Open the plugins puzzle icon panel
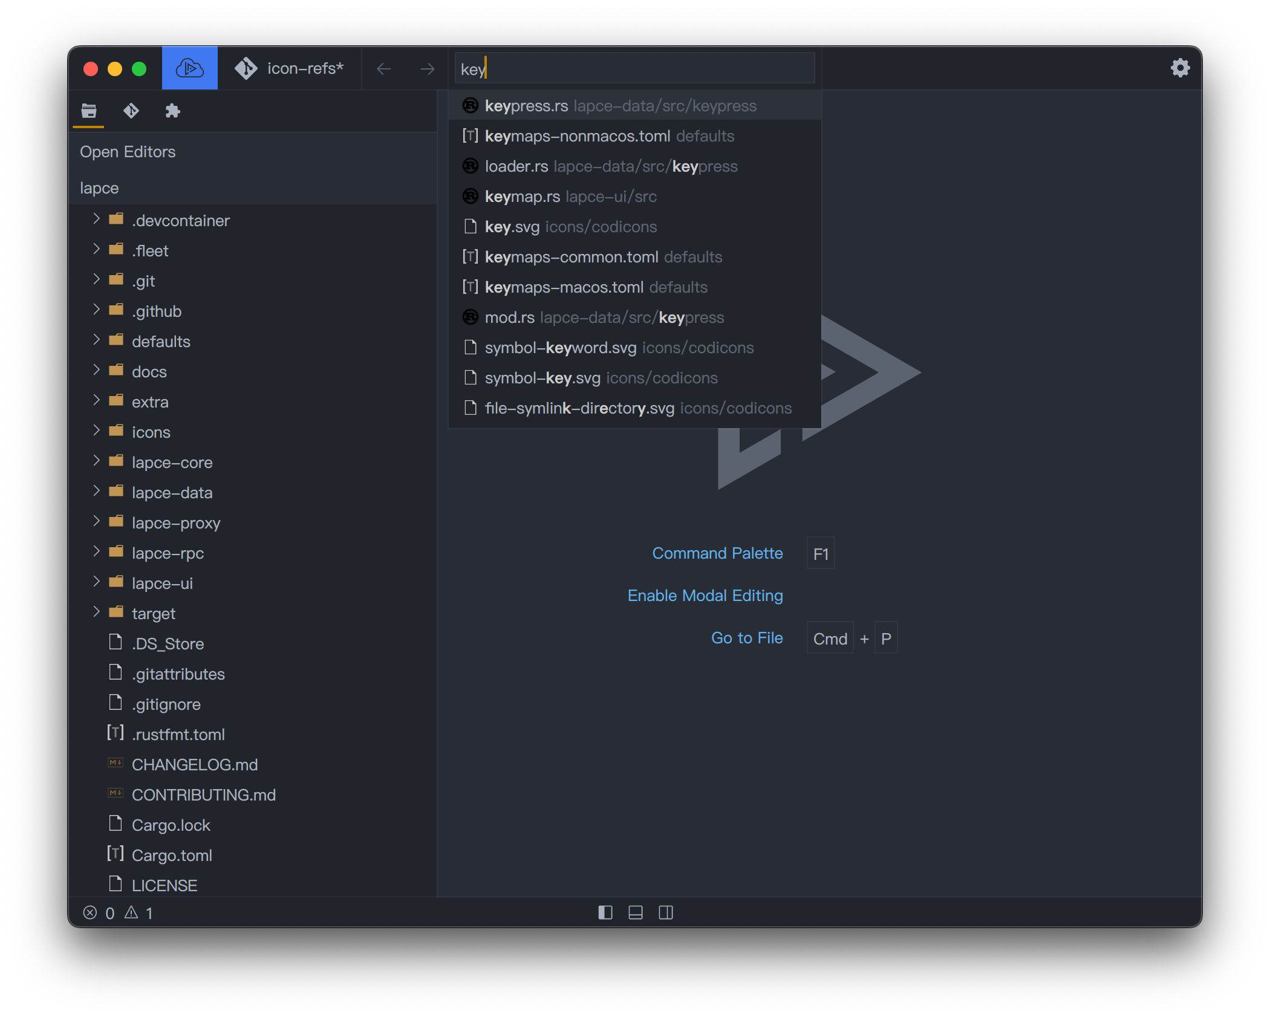Viewport: 1270px width, 1017px height. (x=172, y=111)
